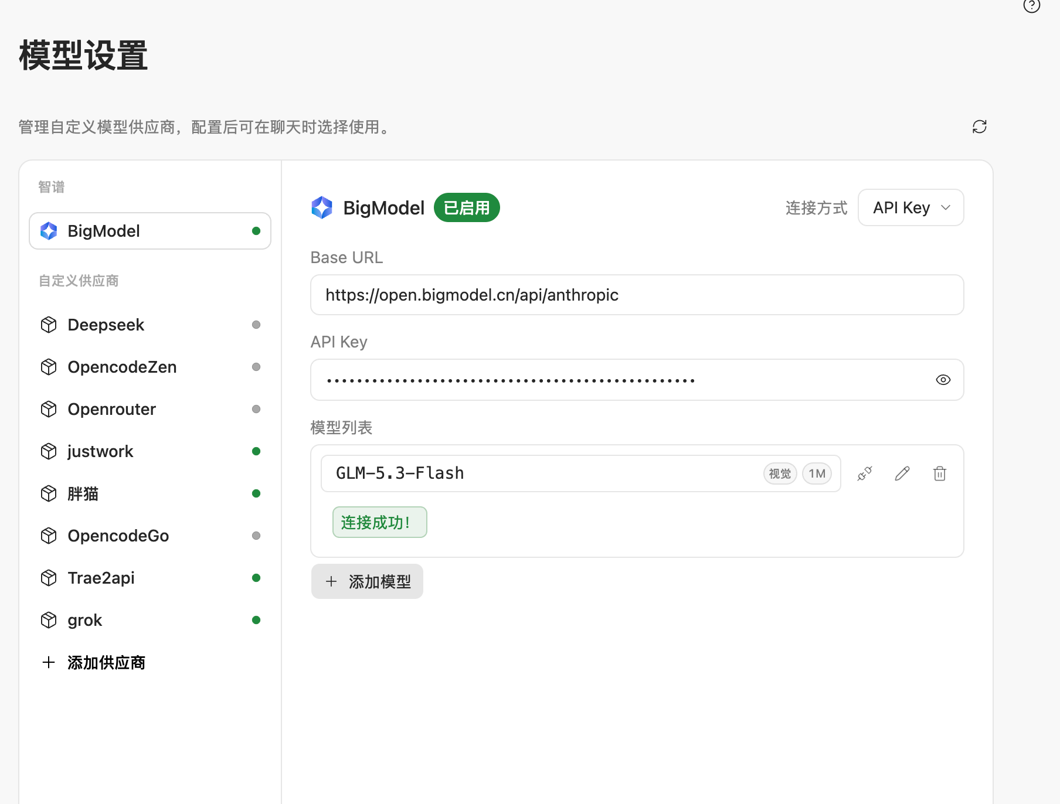This screenshot has height=804, width=1060.
Task: Delete the GLM-5.3-Flash model with the trash icon
Action: 940,473
